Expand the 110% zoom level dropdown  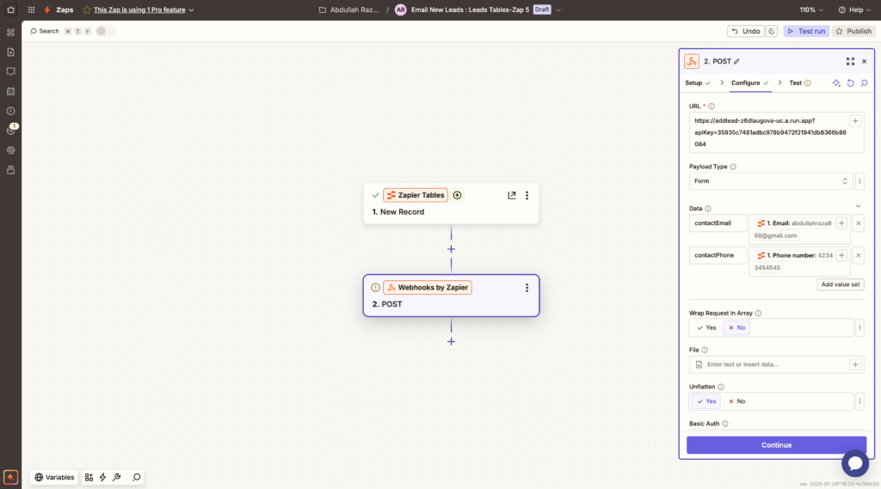click(811, 9)
